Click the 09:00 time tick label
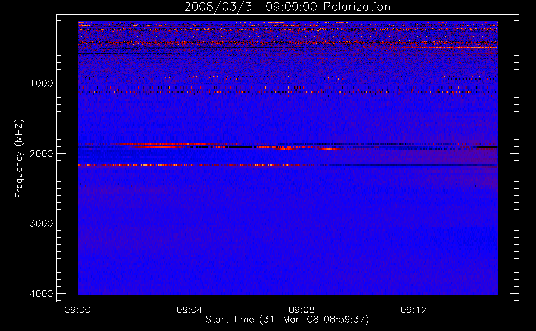This screenshot has width=536, height=331. click(x=78, y=310)
